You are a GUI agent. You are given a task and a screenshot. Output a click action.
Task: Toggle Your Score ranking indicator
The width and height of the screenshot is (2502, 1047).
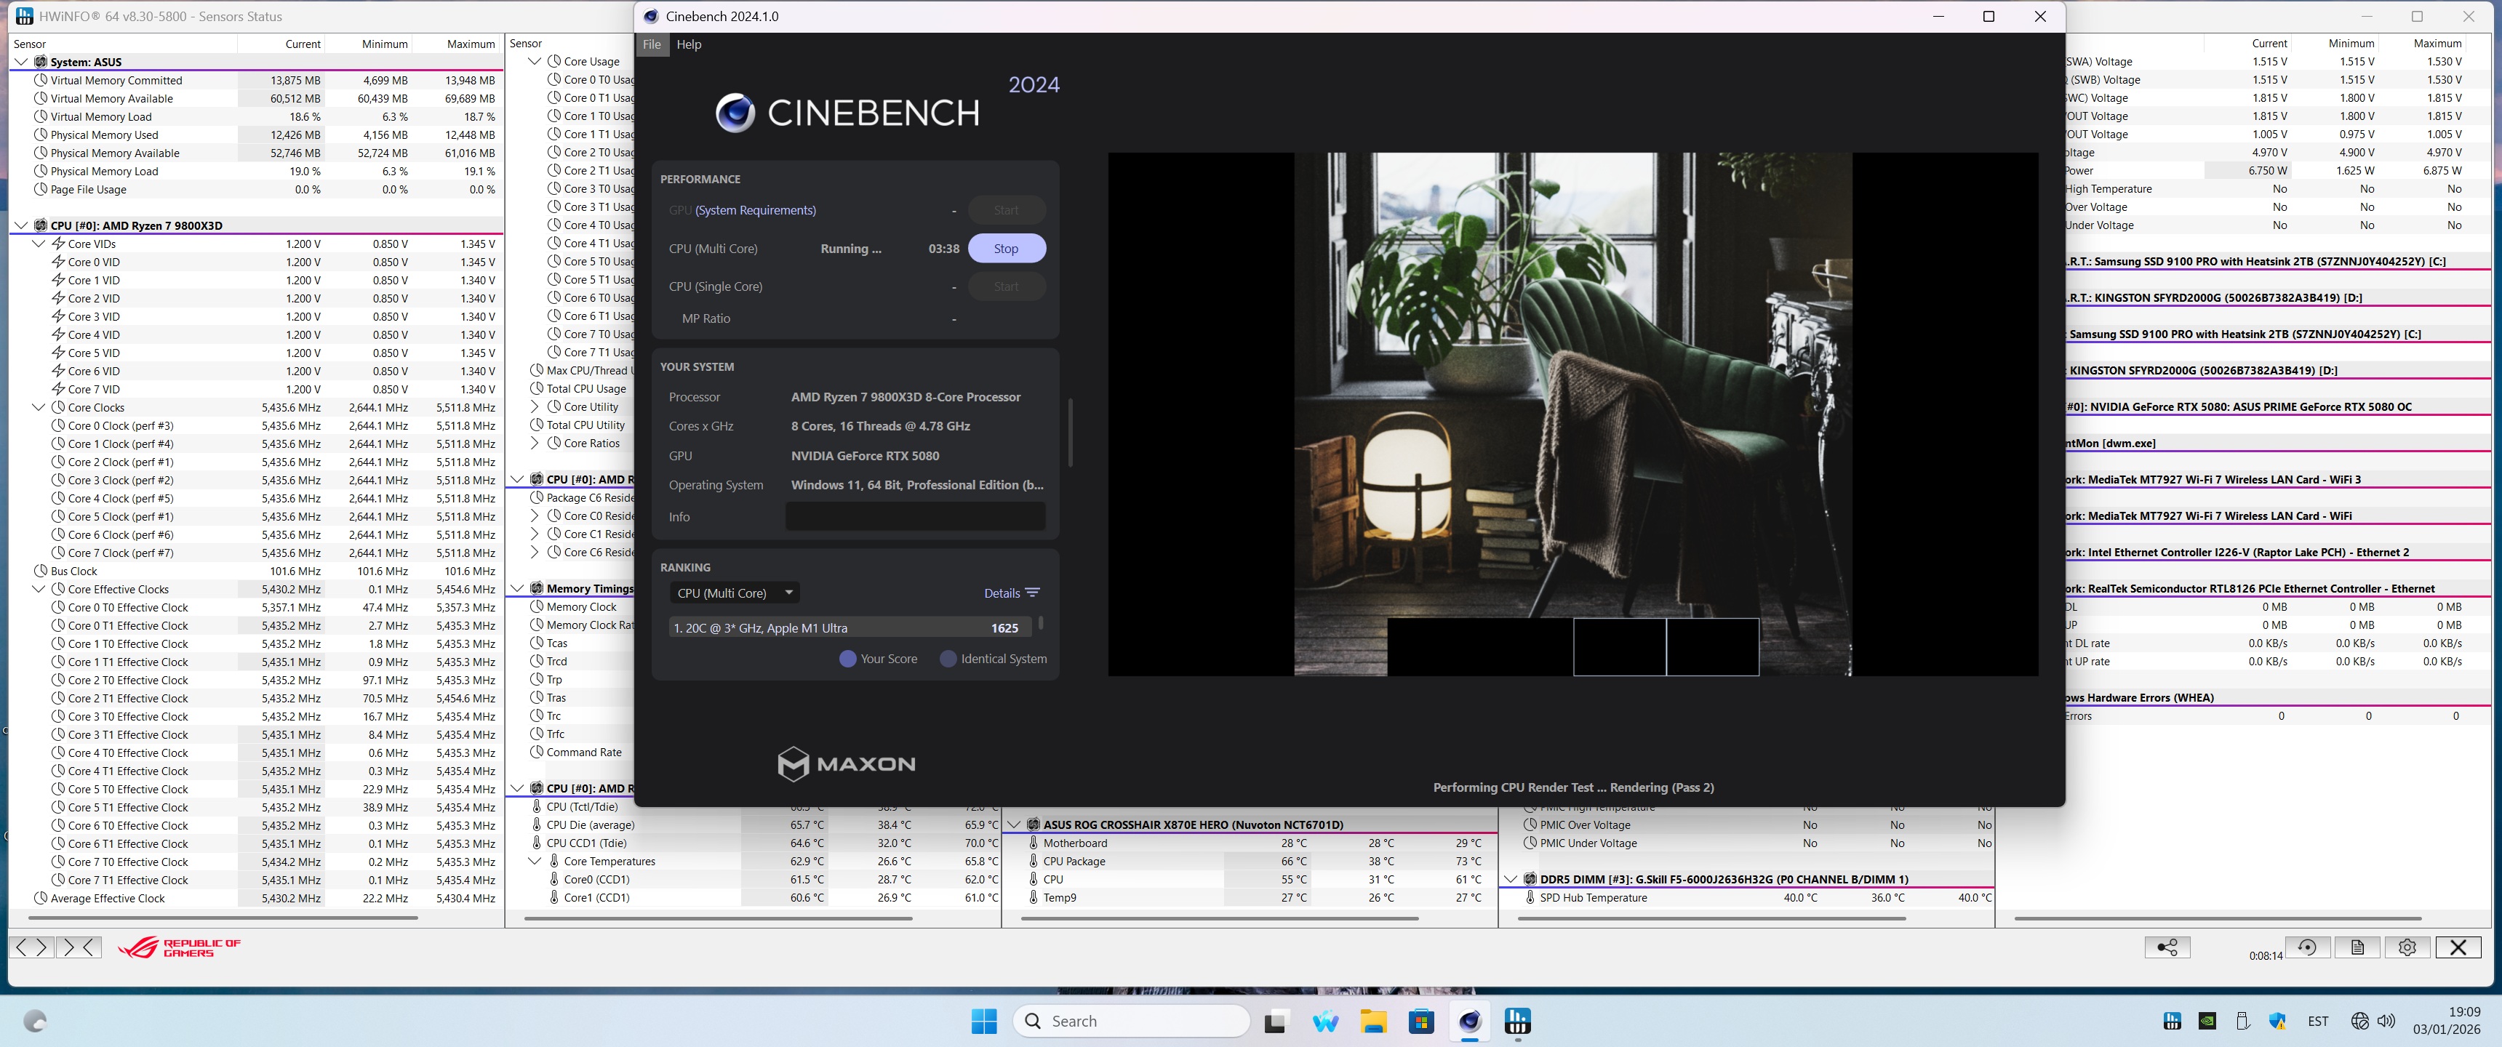848,659
